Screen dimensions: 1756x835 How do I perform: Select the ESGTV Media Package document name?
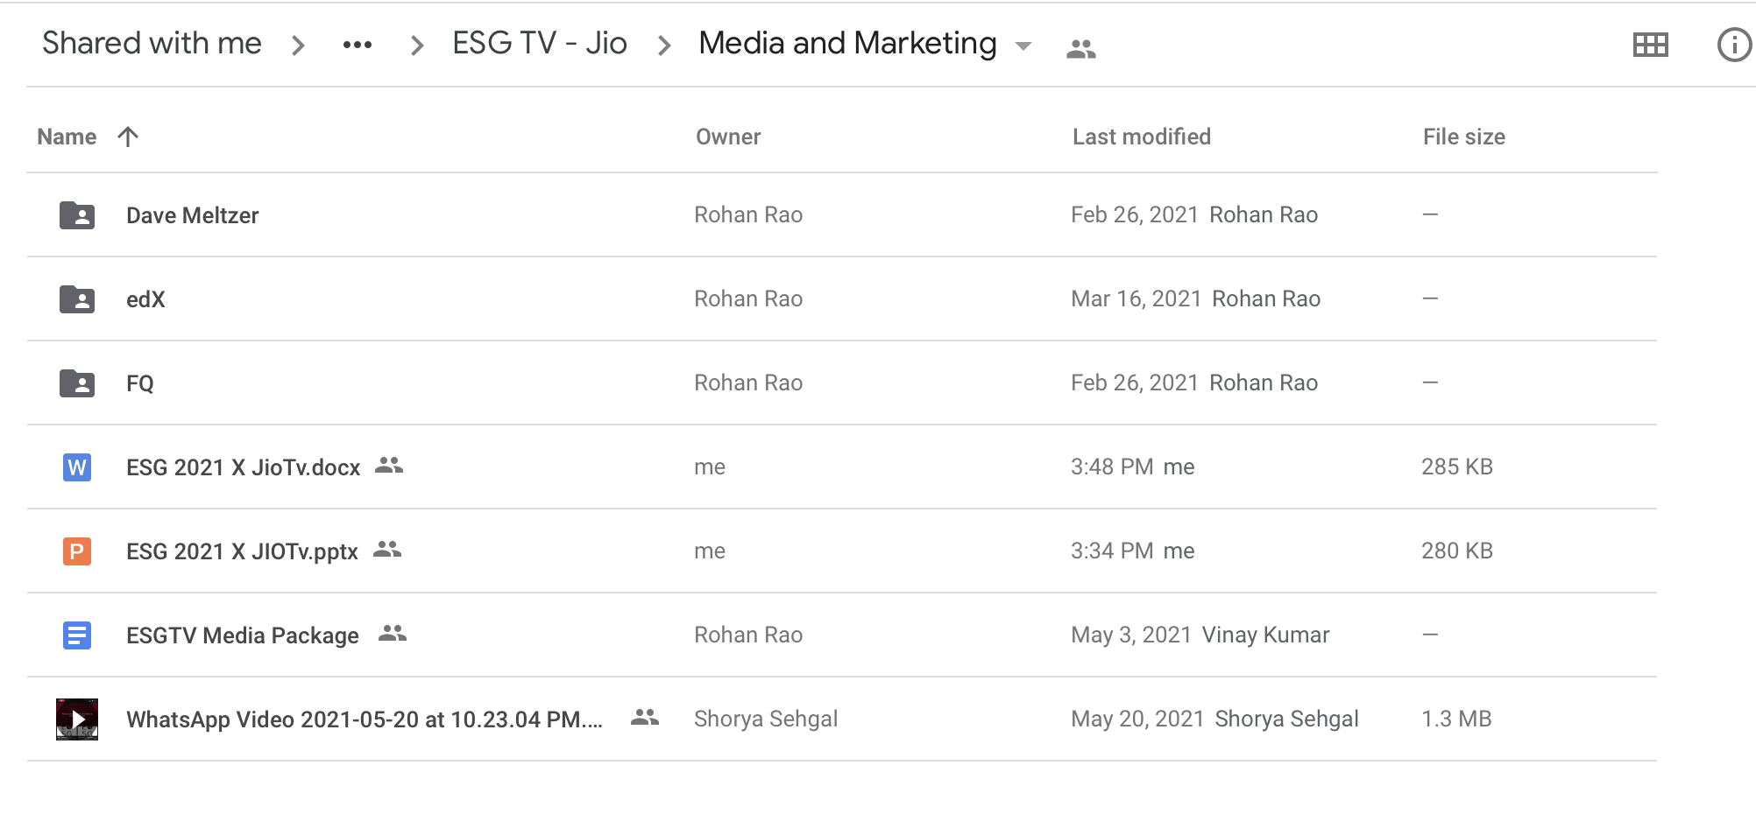point(243,635)
